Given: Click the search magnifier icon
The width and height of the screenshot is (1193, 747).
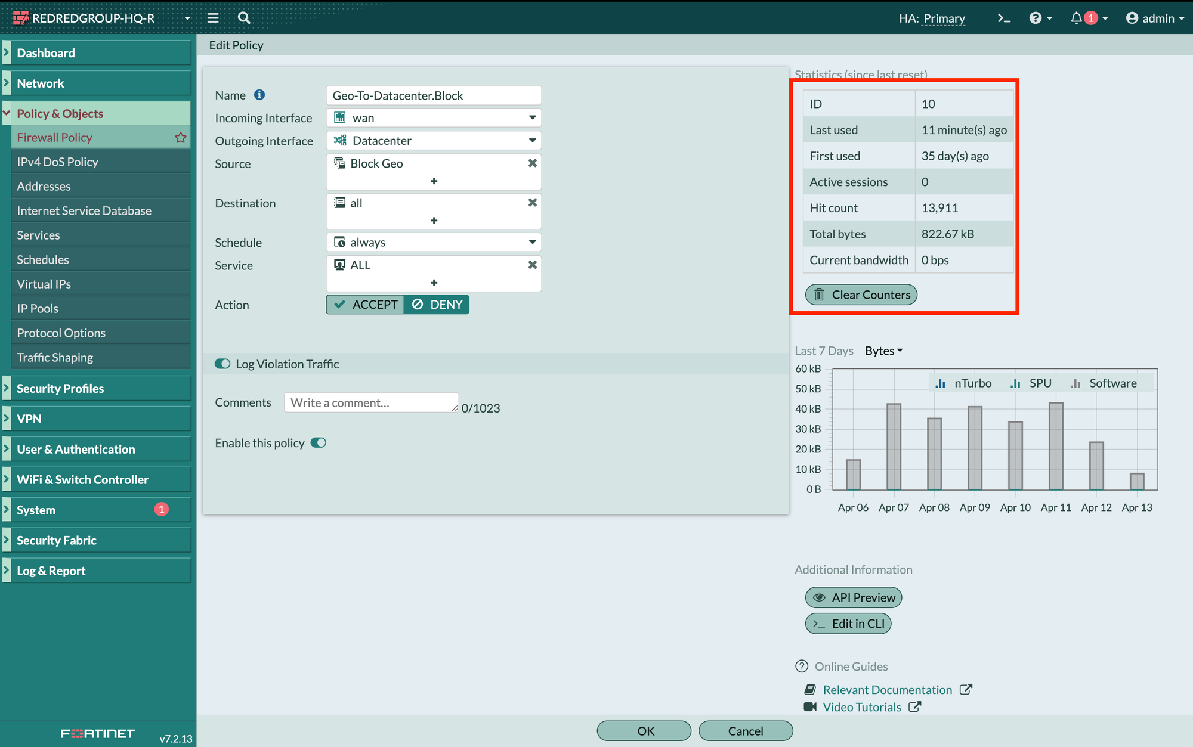Looking at the screenshot, I should (x=243, y=18).
